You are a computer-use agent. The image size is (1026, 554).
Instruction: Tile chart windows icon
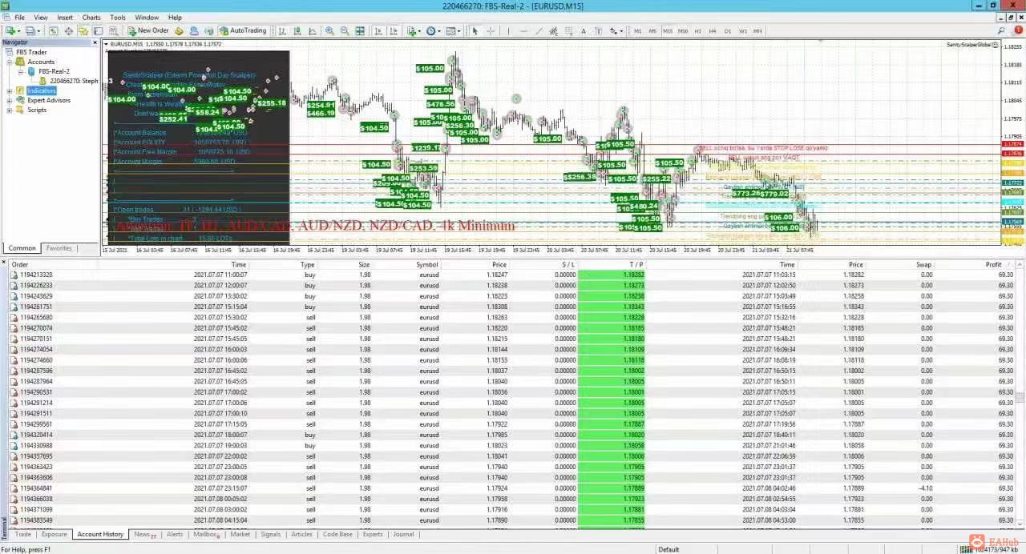point(360,30)
